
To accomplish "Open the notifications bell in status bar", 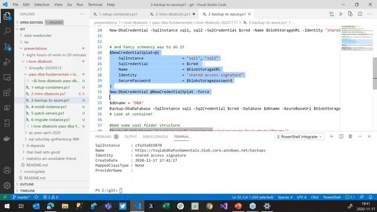I will [x=371, y=197].
